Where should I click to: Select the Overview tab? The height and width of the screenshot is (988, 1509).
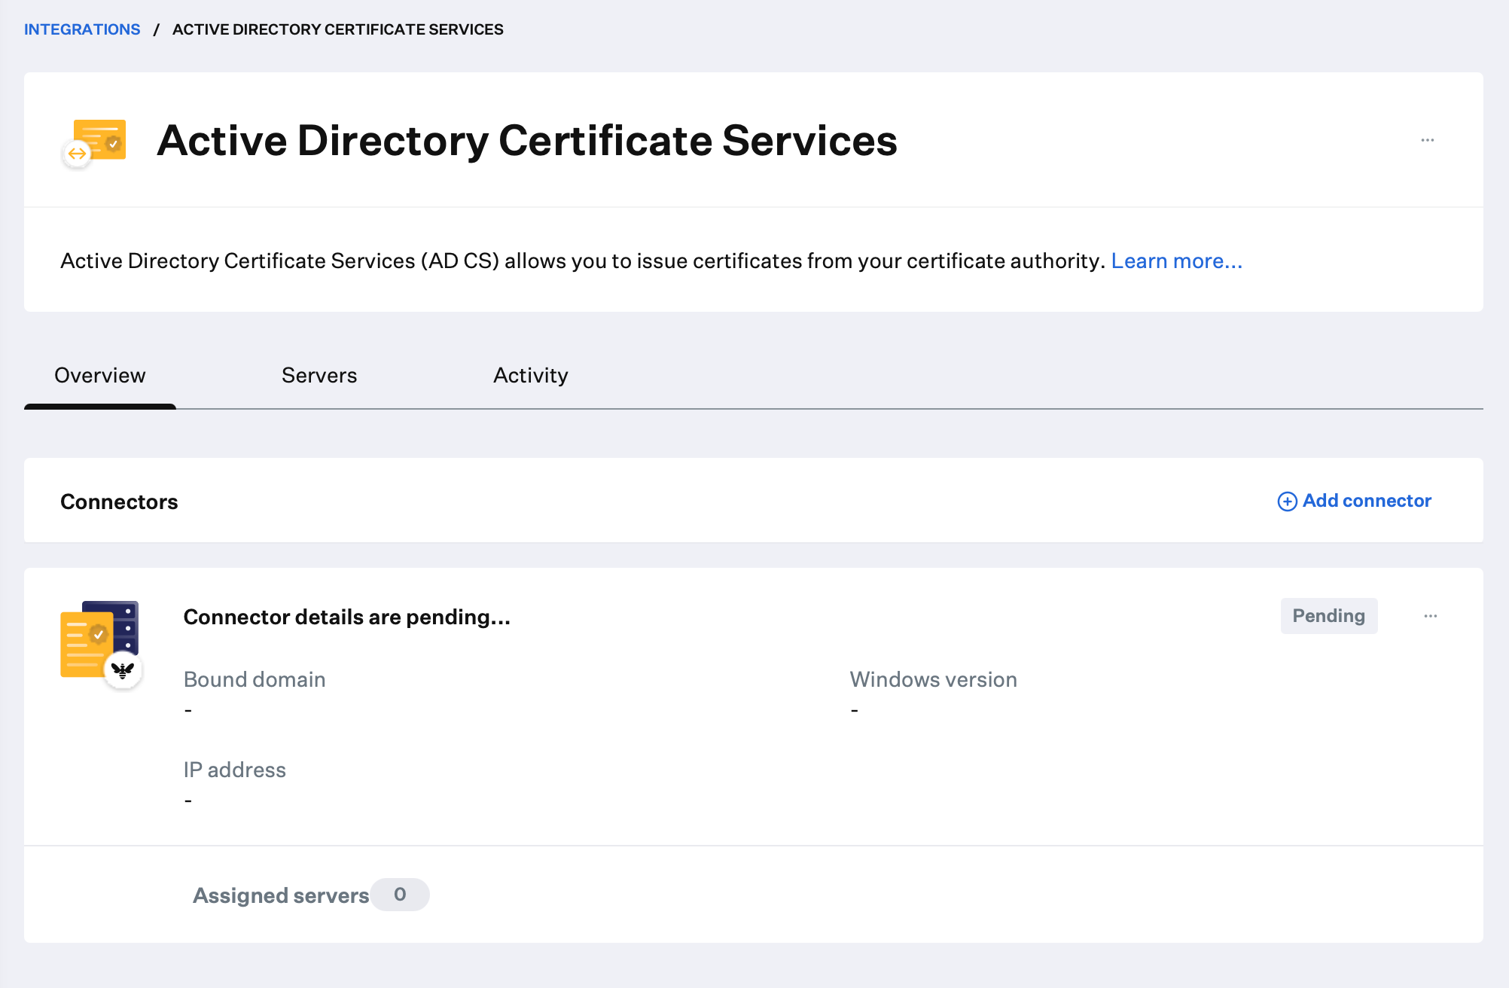pyautogui.click(x=100, y=375)
